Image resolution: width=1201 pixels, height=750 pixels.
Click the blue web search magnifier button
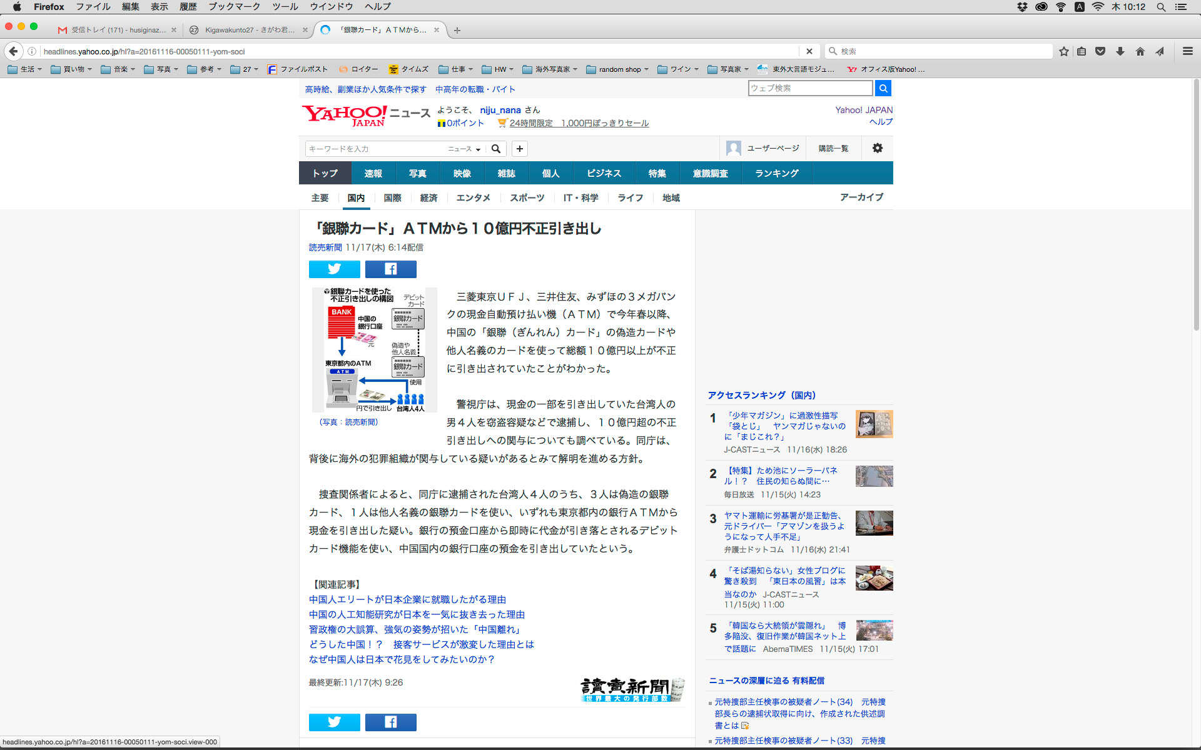(883, 88)
